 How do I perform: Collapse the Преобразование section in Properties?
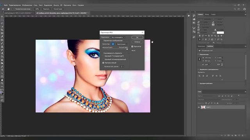pyautogui.click(x=198, y=54)
